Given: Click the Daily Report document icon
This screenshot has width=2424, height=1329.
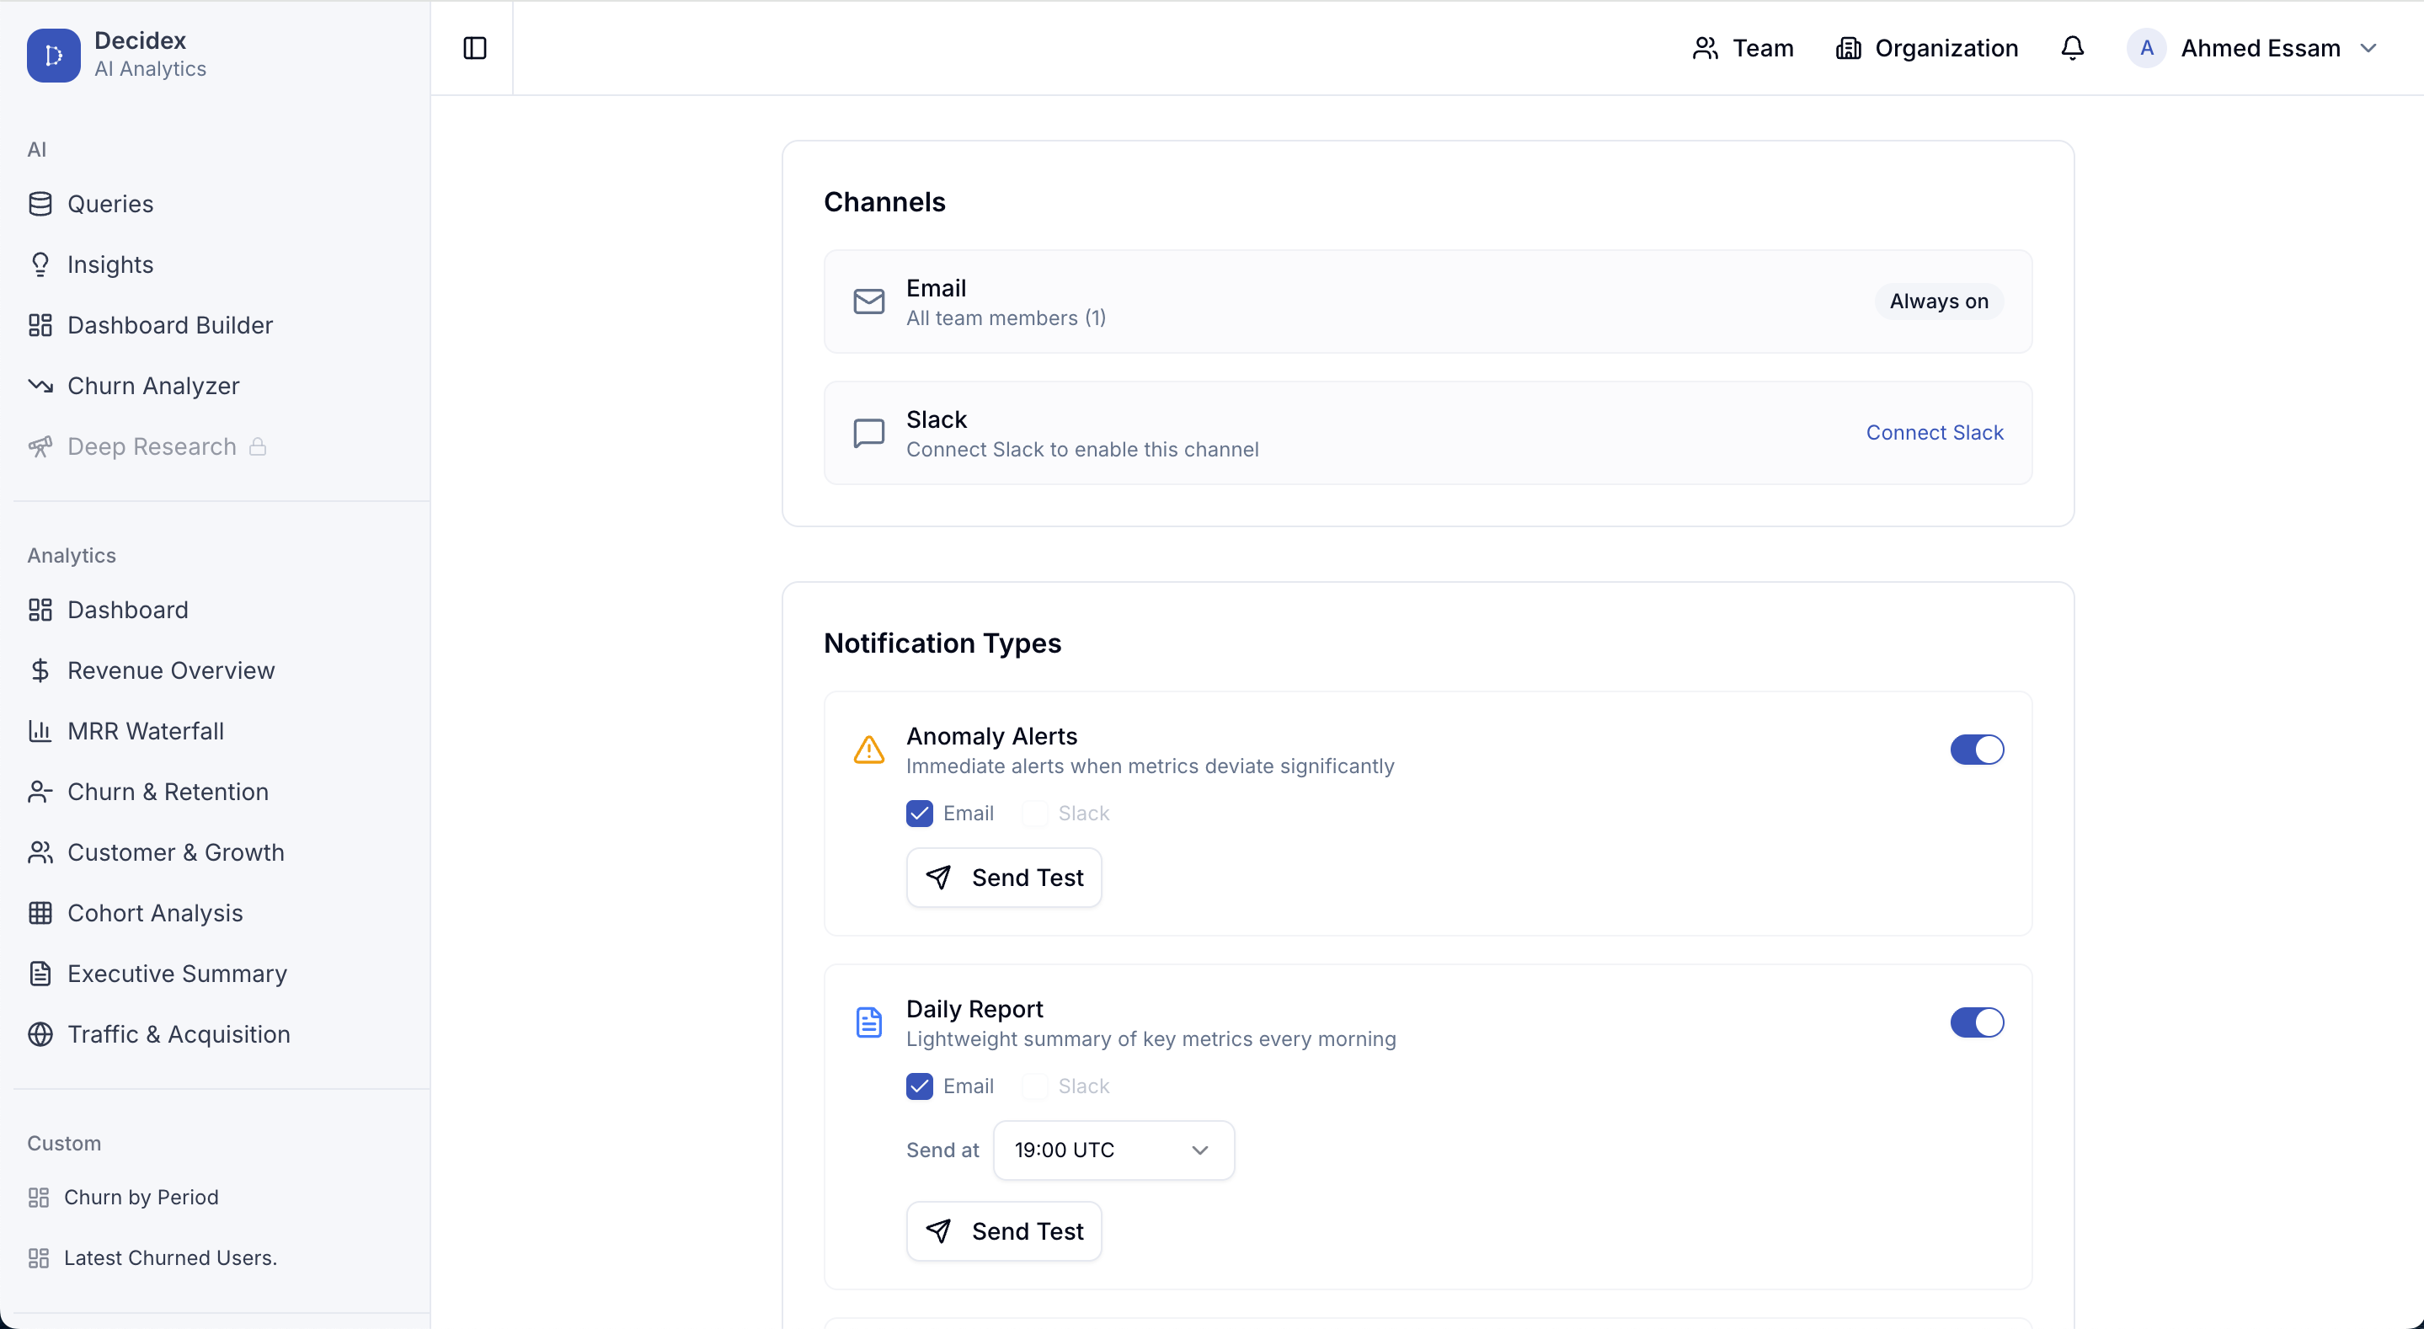Looking at the screenshot, I should pos(868,1022).
